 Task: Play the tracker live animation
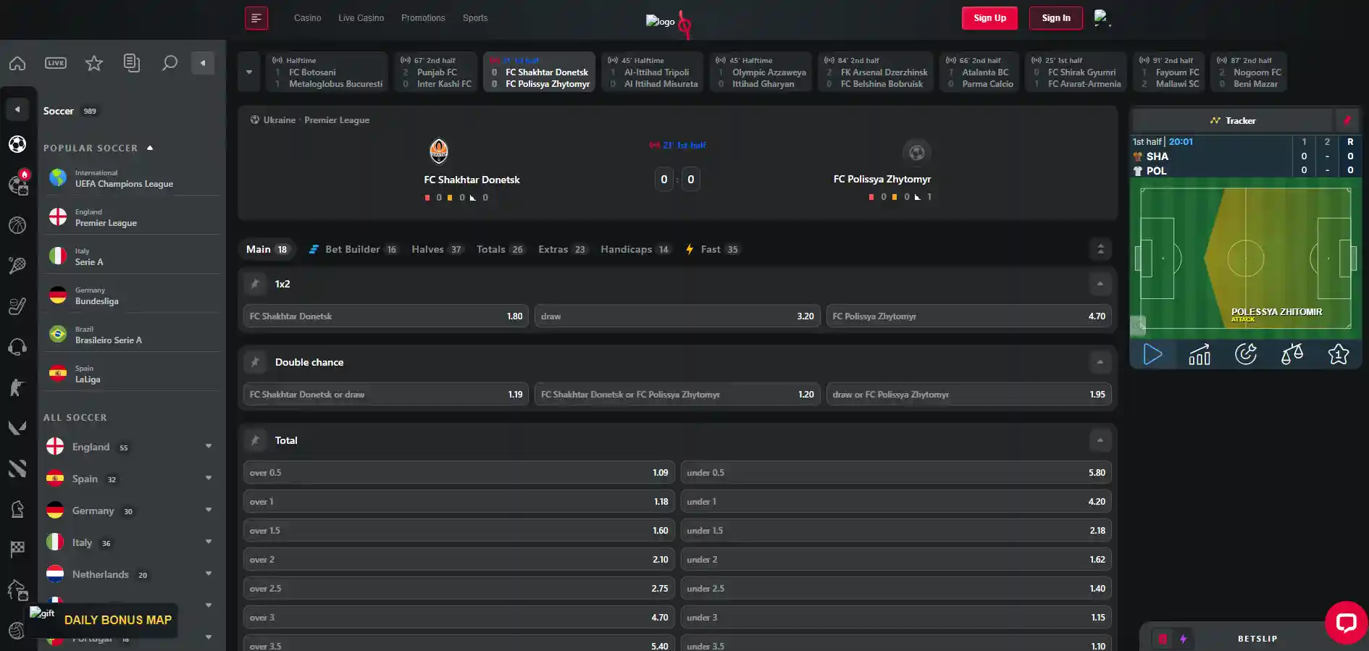pos(1153,354)
